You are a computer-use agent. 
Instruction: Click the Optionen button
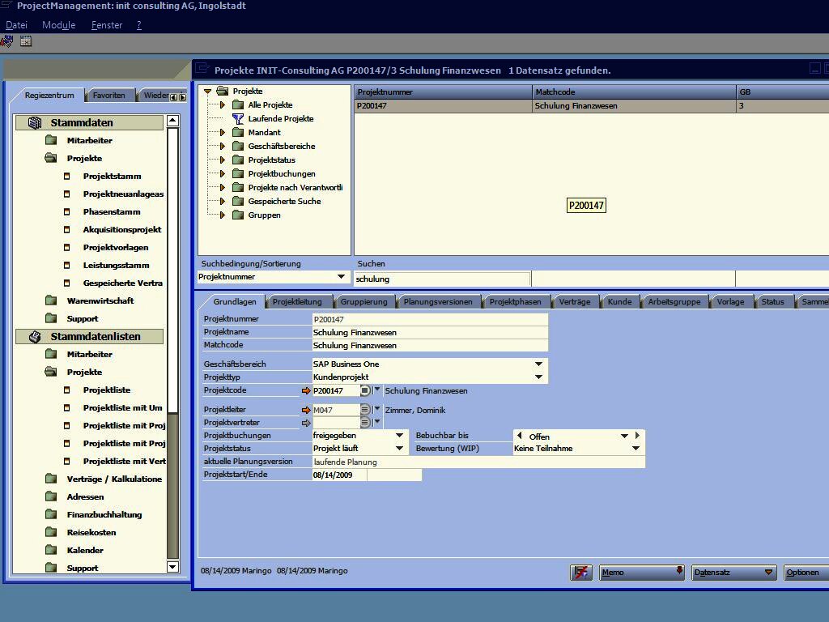[x=803, y=573]
